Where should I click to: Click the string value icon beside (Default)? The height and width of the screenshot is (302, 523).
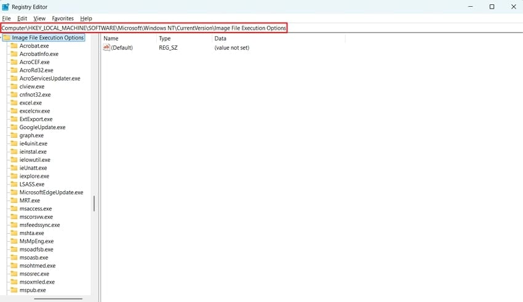click(106, 47)
